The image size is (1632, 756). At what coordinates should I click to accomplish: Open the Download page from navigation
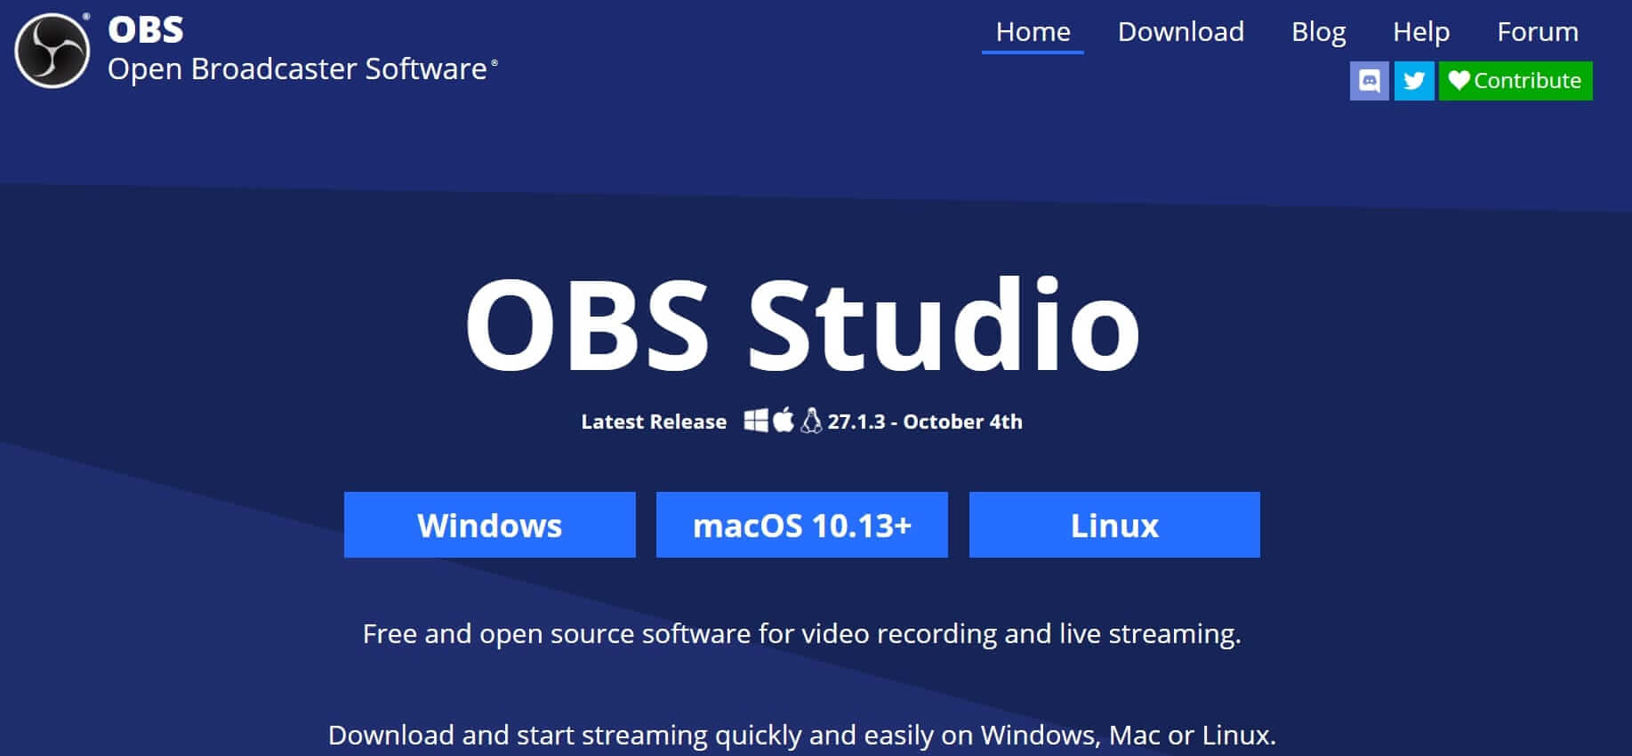point(1180,32)
